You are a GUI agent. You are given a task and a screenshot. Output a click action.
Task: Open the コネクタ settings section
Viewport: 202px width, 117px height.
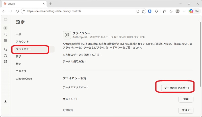[x=21, y=71]
